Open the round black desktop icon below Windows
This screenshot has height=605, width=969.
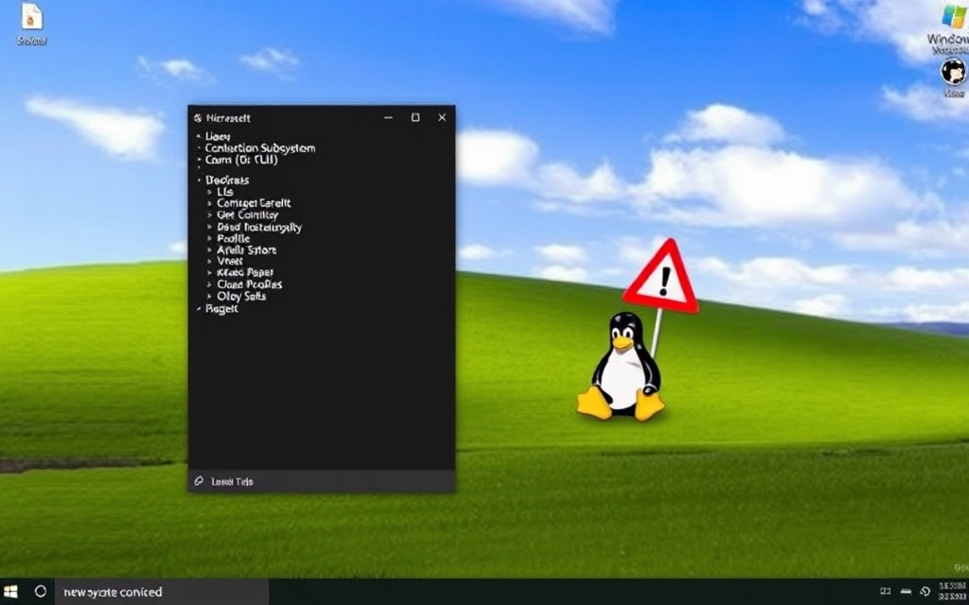pos(954,72)
